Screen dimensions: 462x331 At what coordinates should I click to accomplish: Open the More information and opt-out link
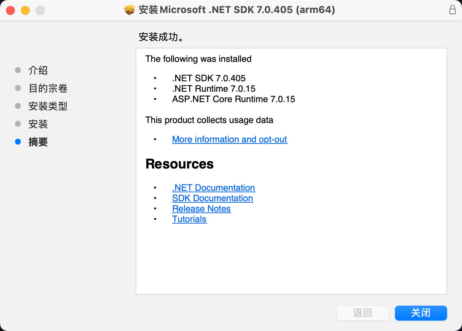(230, 139)
